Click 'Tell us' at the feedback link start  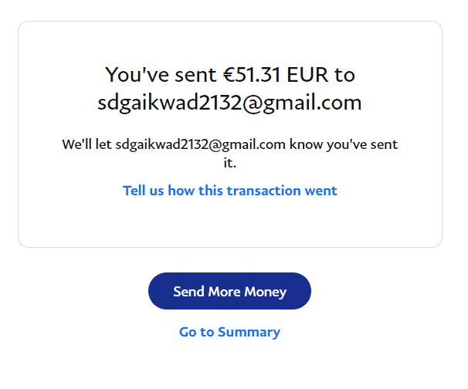142,191
